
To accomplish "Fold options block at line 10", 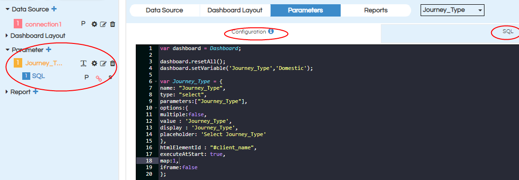I will tap(156, 108).
